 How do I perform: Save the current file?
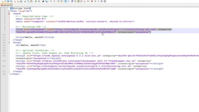[8, 1]
